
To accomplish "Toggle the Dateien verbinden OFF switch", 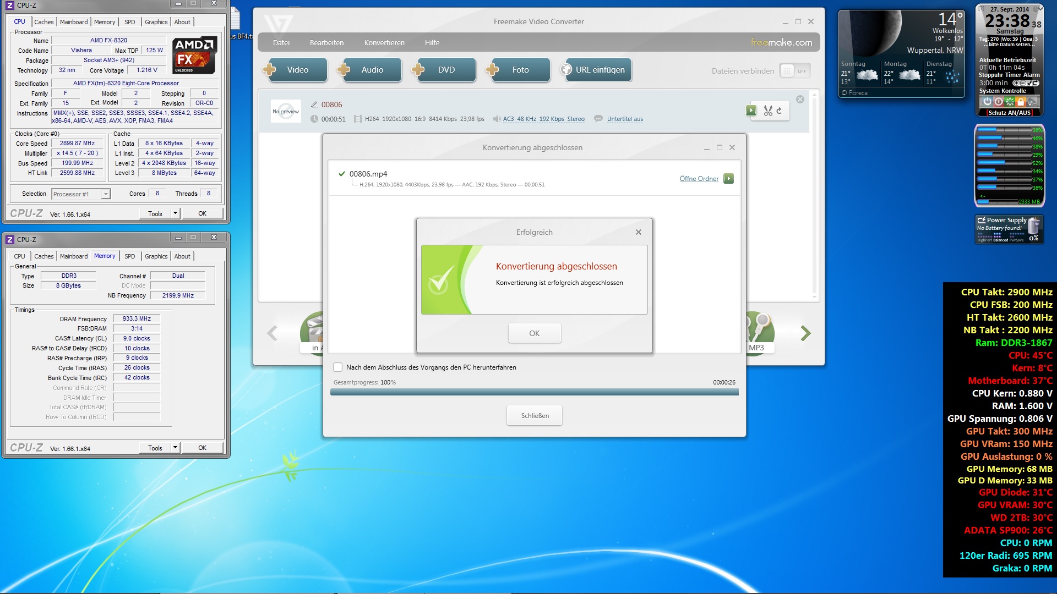I will [x=795, y=71].
